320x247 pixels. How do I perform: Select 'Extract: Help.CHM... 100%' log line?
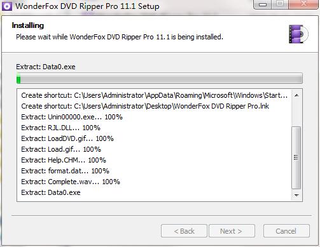(x=64, y=160)
